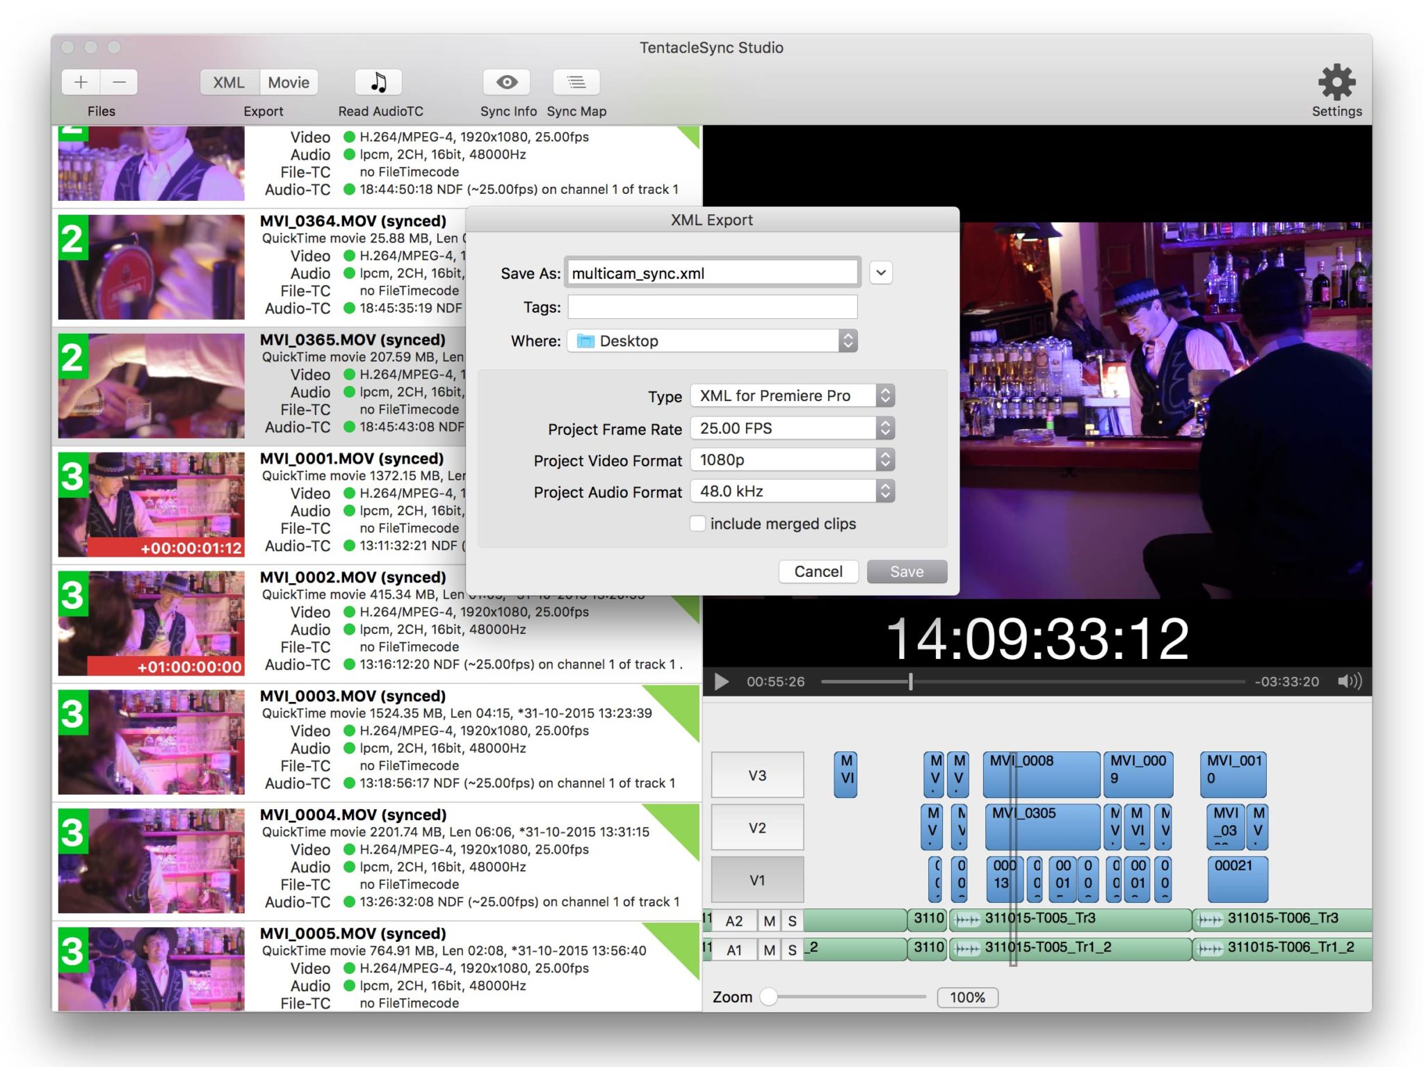This screenshot has width=1424, height=1067.
Task: Enable the include merged clips checkbox
Action: pos(697,523)
